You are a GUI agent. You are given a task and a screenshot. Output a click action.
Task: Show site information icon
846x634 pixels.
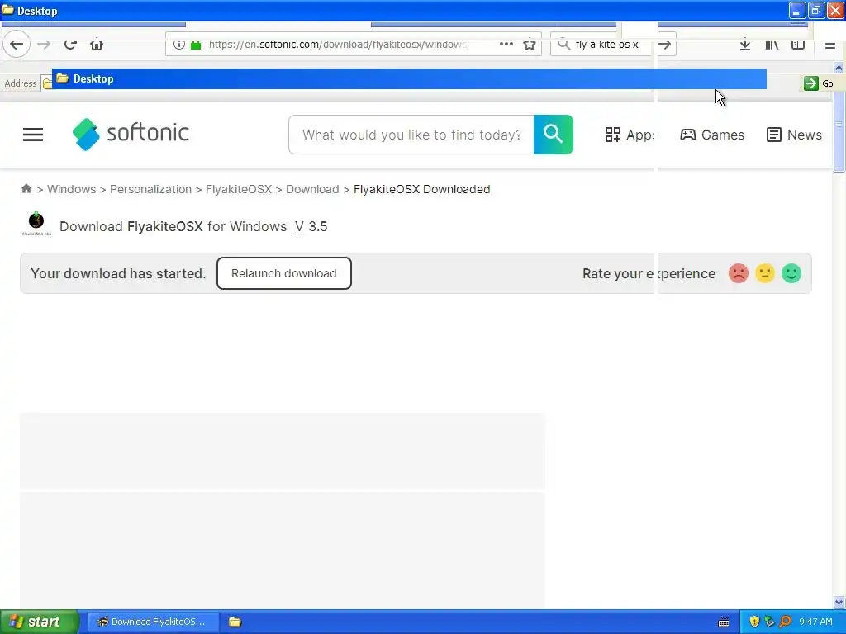pyautogui.click(x=179, y=45)
